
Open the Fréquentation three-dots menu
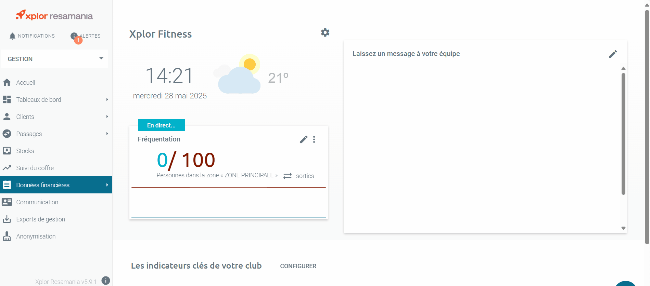point(314,139)
